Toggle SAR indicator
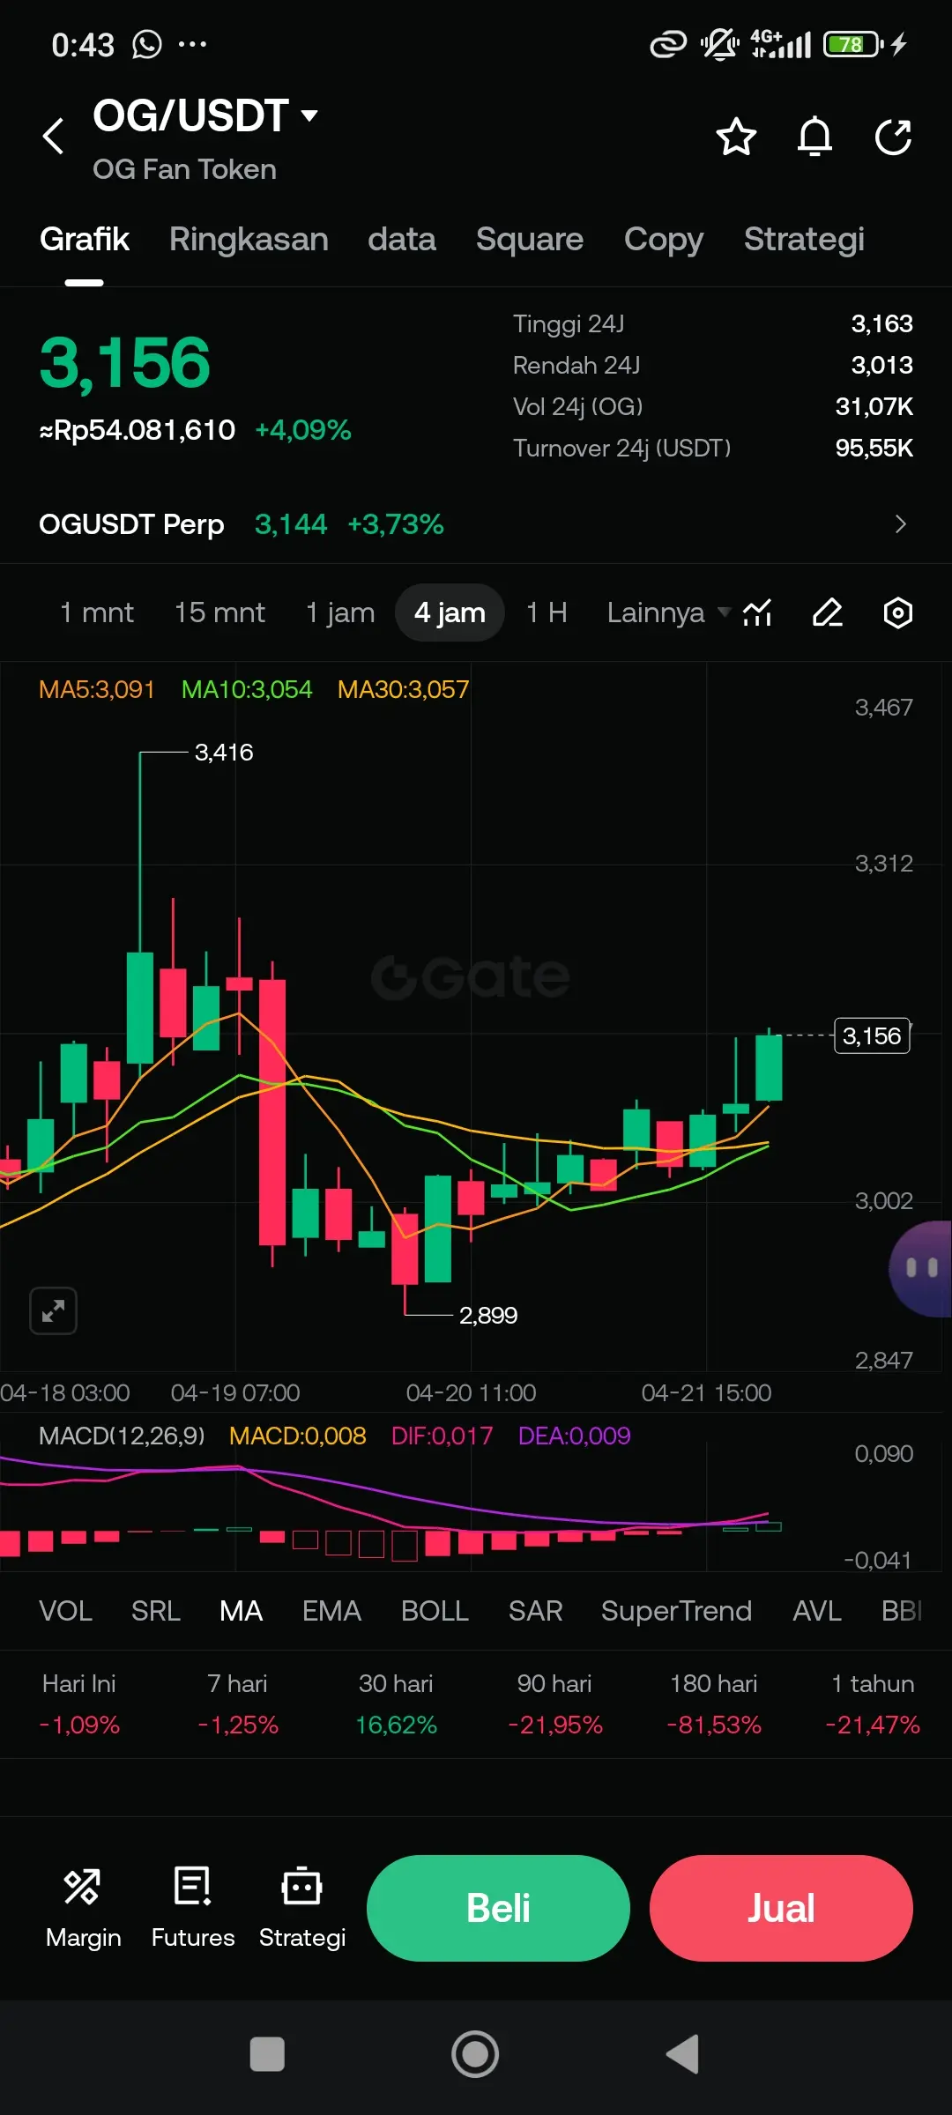The image size is (952, 2115). pyautogui.click(x=535, y=1611)
